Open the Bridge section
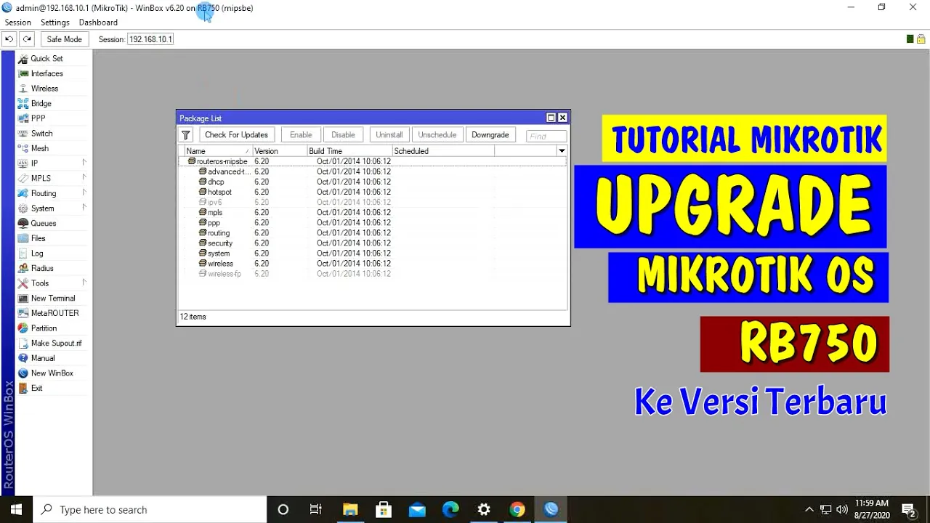930x523 pixels. click(41, 103)
